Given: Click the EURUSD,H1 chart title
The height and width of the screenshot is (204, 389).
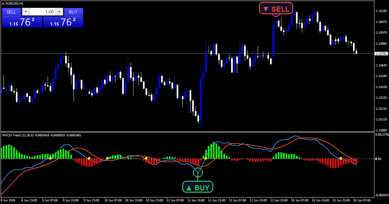Looking at the screenshot, I should click(x=15, y=3).
